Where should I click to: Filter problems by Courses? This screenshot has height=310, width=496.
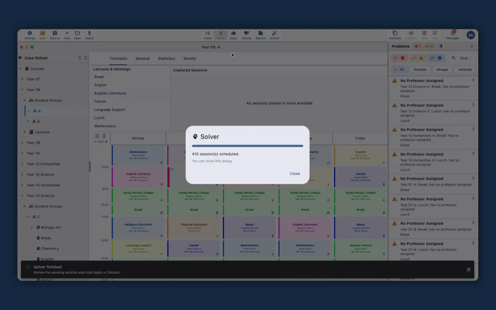[x=420, y=70]
